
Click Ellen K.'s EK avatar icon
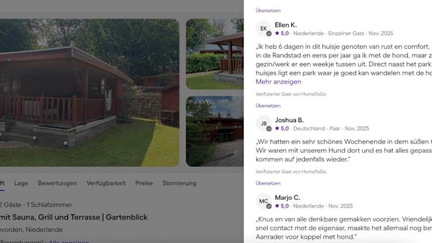(263, 28)
